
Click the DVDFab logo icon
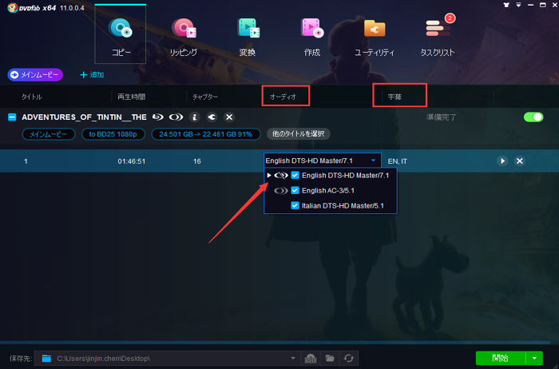pyautogui.click(x=13, y=7)
